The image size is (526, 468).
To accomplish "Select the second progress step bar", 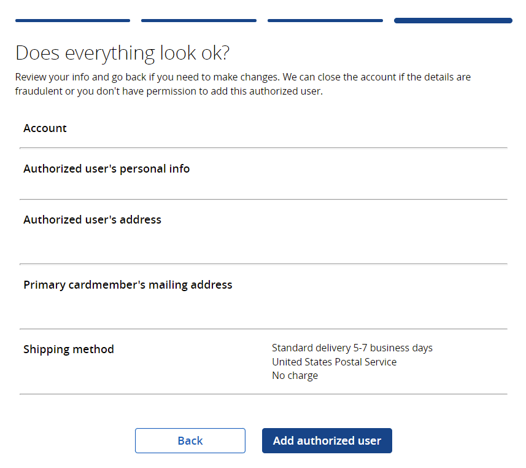I will [x=199, y=20].
